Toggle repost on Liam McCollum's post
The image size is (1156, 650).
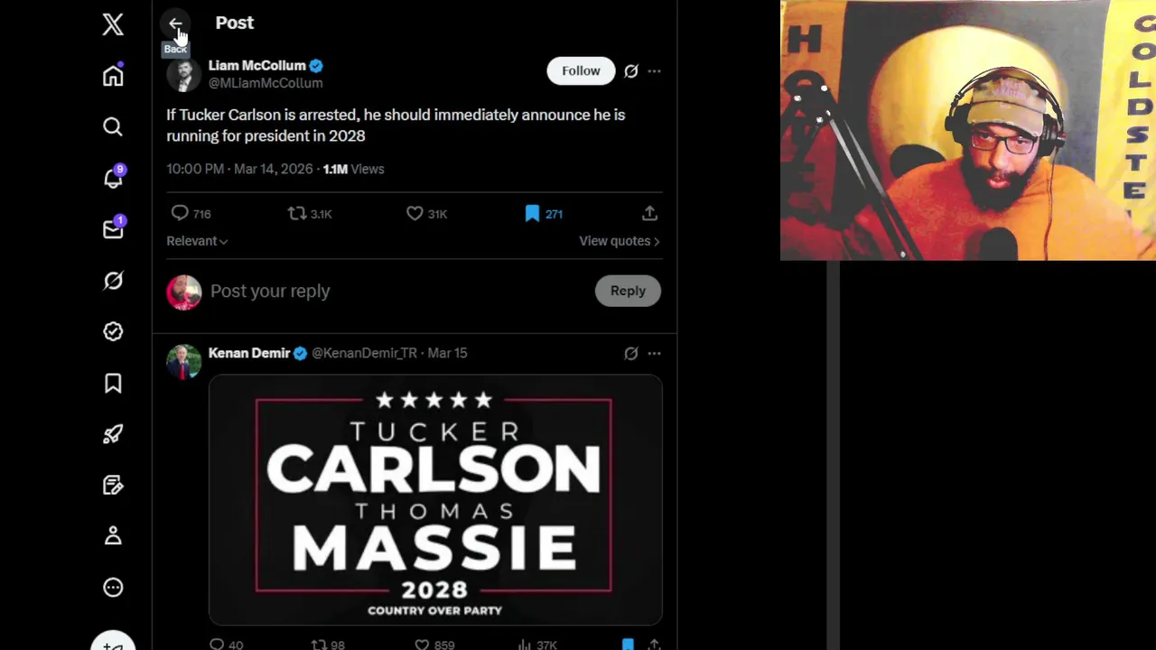tap(309, 214)
